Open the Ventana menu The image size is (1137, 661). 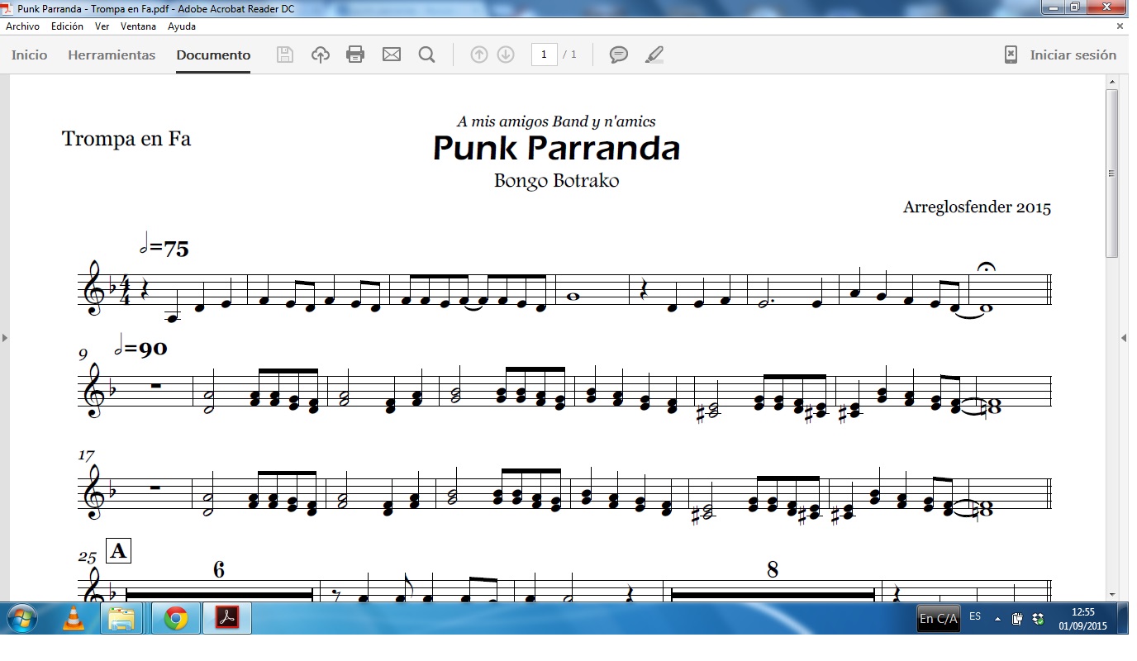138,26
